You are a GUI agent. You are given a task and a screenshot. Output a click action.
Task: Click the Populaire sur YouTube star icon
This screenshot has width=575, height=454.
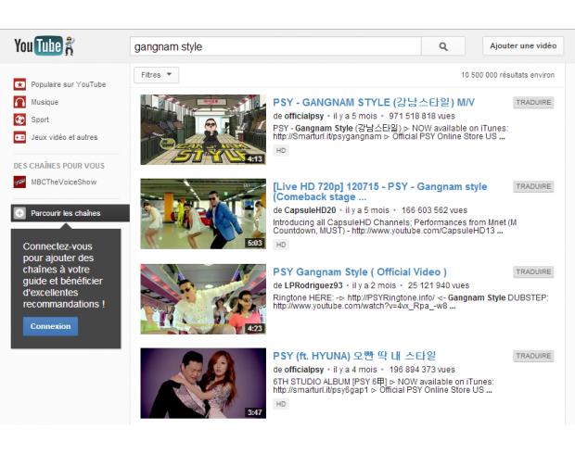tap(19, 84)
